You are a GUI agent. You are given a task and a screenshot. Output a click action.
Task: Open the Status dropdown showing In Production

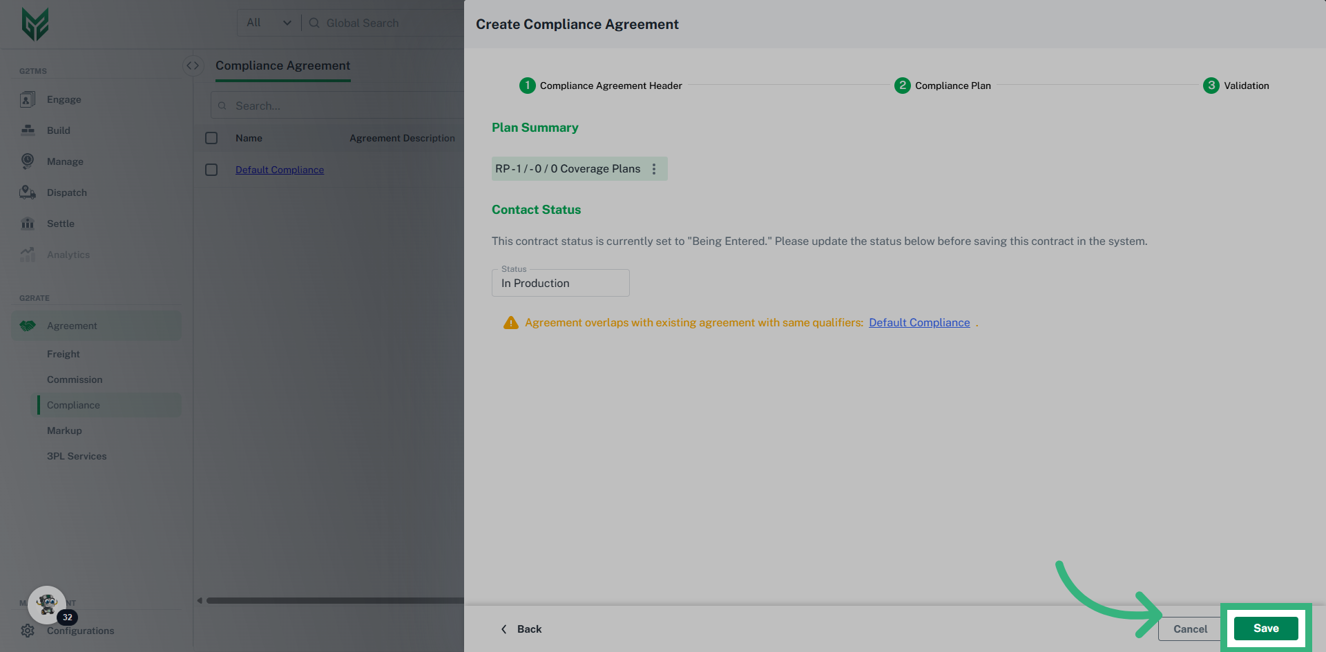pyautogui.click(x=560, y=283)
